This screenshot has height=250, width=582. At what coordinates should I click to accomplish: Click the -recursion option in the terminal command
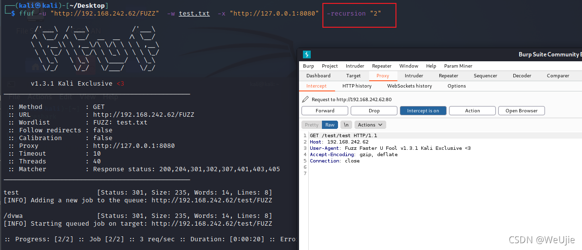(x=346, y=13)
